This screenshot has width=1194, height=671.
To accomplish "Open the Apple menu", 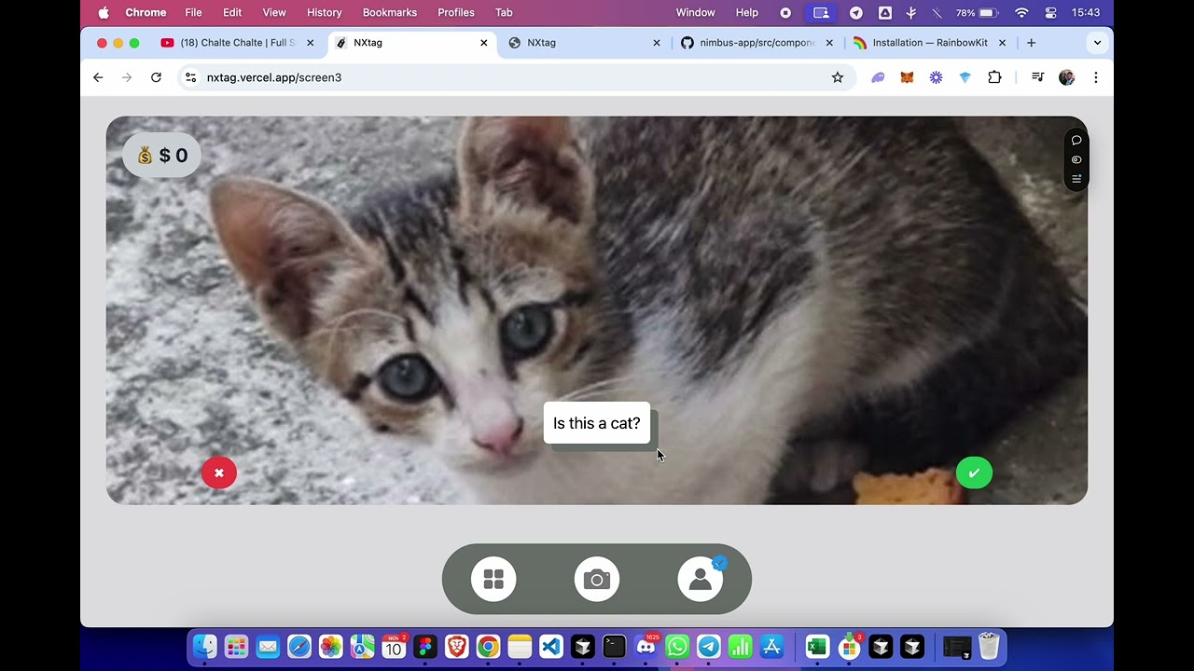I will click(104, 13).
